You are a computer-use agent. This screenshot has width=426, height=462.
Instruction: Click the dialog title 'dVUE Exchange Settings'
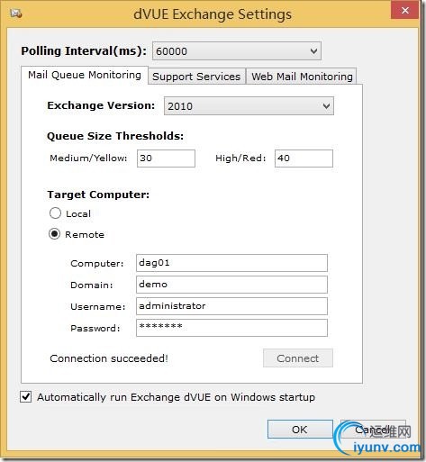point(213,14)
